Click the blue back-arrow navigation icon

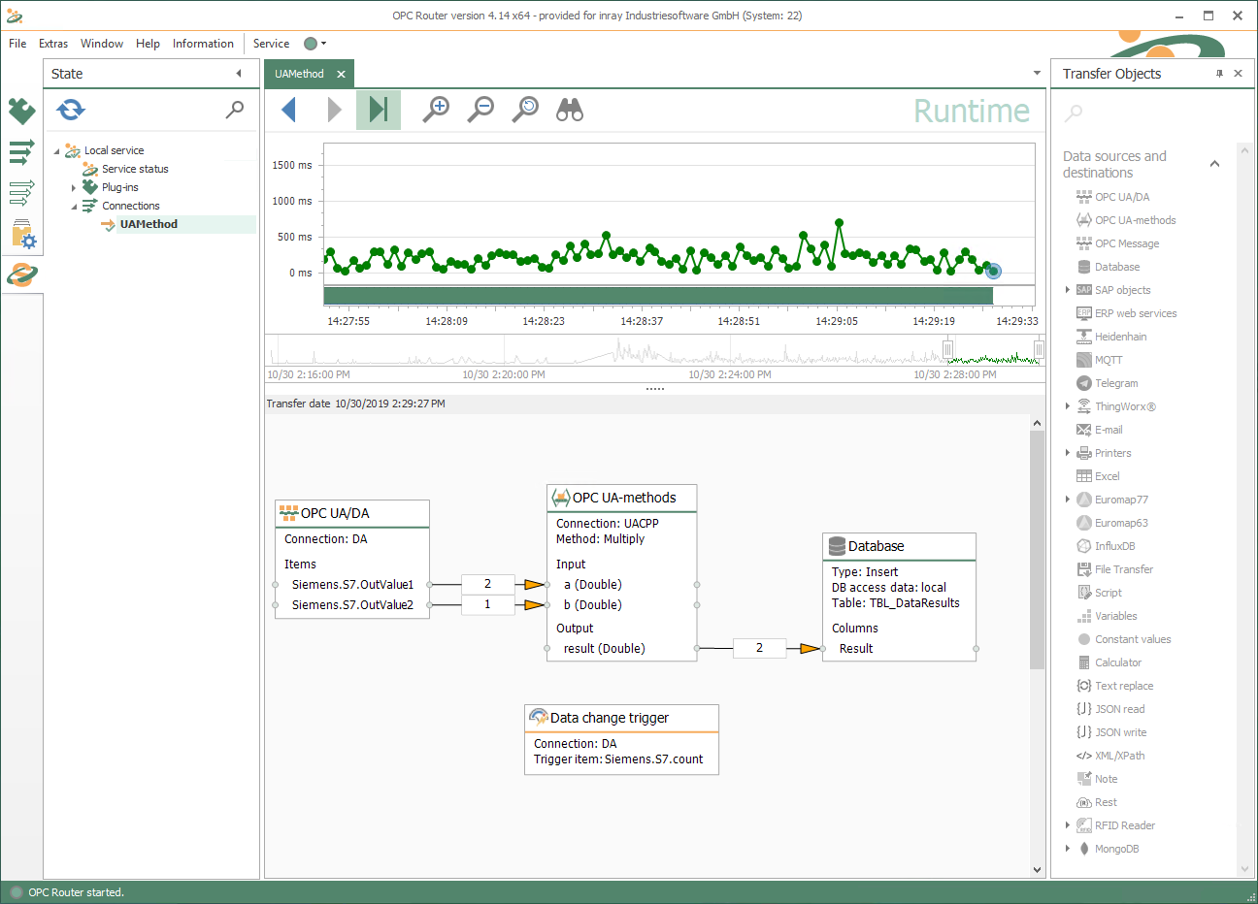[x=288, y=110]
